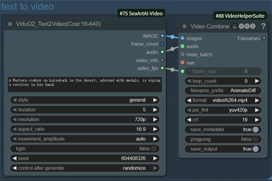The height and width of the screenshot is (181, 272).
Task: Open the style dropdown set to general
Action: (85, 100)
